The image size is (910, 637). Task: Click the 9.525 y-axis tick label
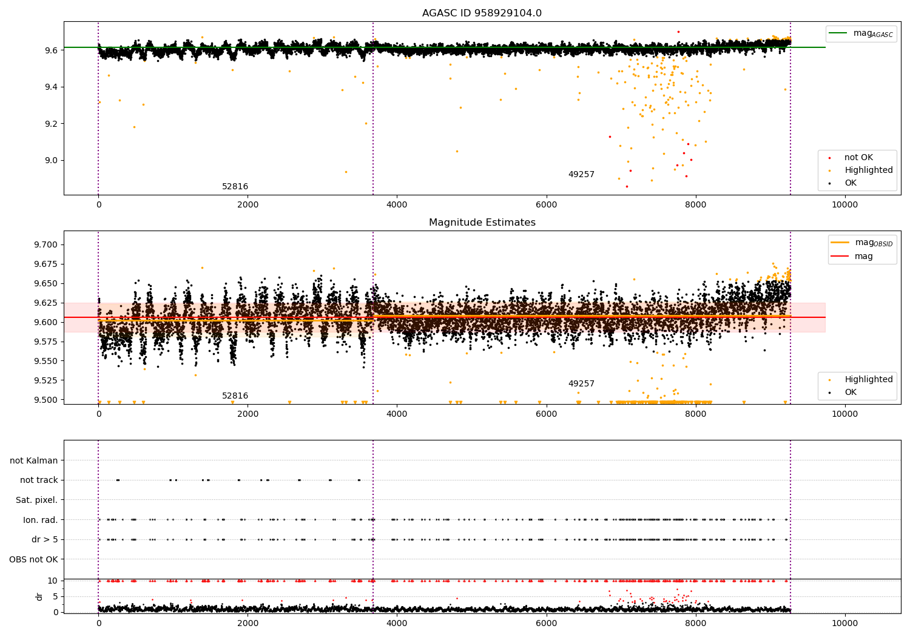coord(45,381)
